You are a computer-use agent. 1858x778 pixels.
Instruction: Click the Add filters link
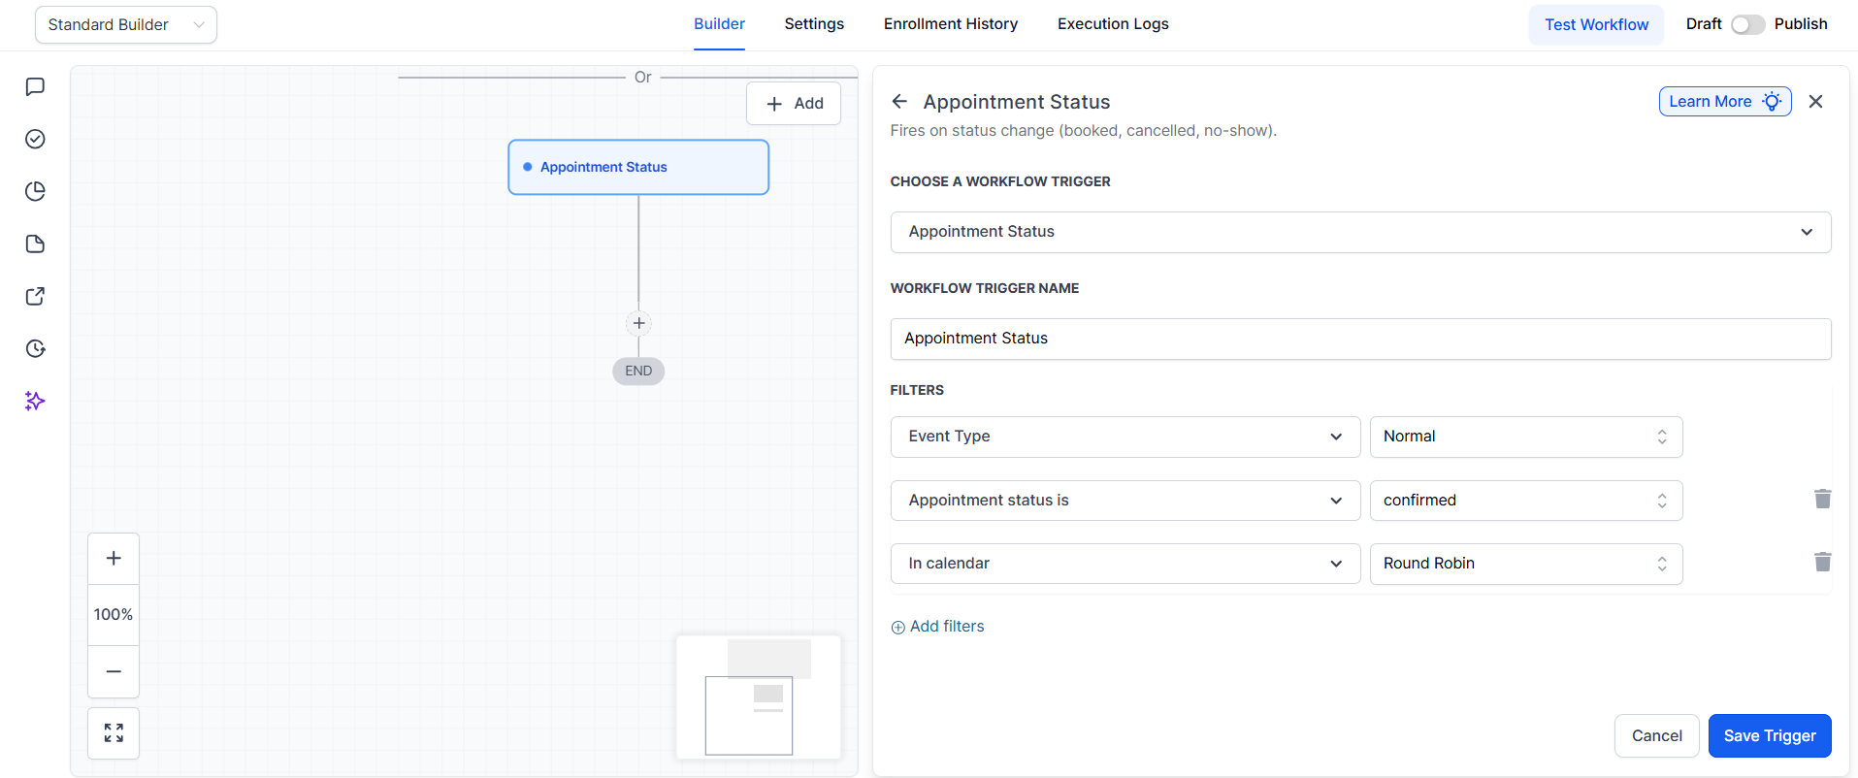pos(938,627)
